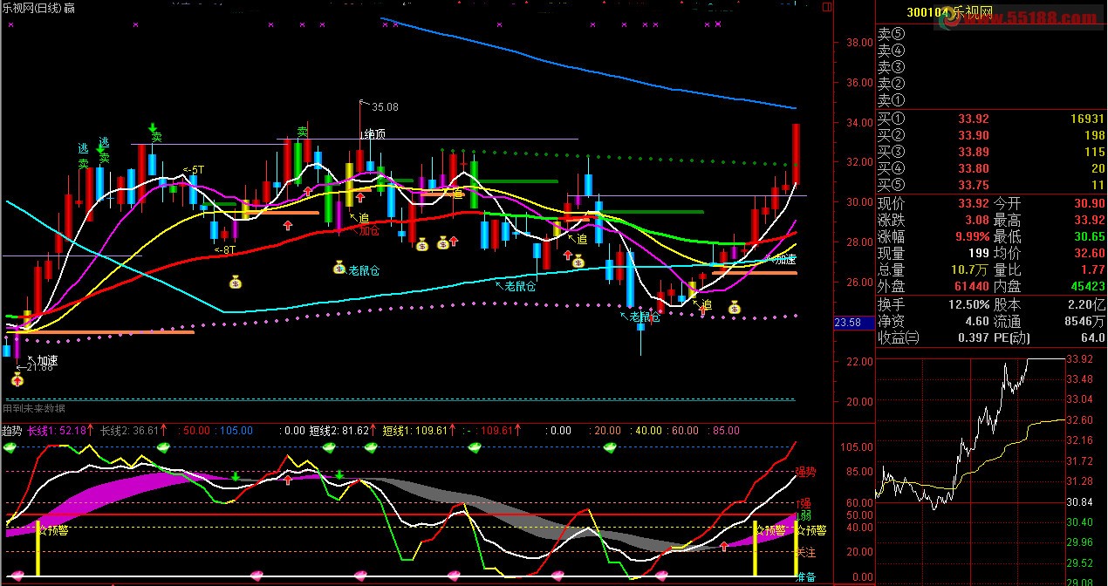Select the 卖③ ask row
This screenshot has height=586, width=1108.
991,67
